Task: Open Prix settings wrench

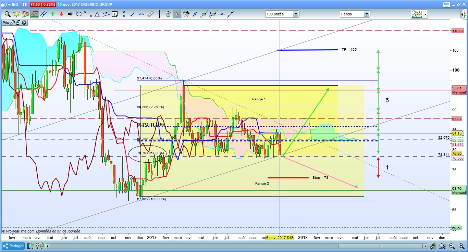Action: coord(13,23)
